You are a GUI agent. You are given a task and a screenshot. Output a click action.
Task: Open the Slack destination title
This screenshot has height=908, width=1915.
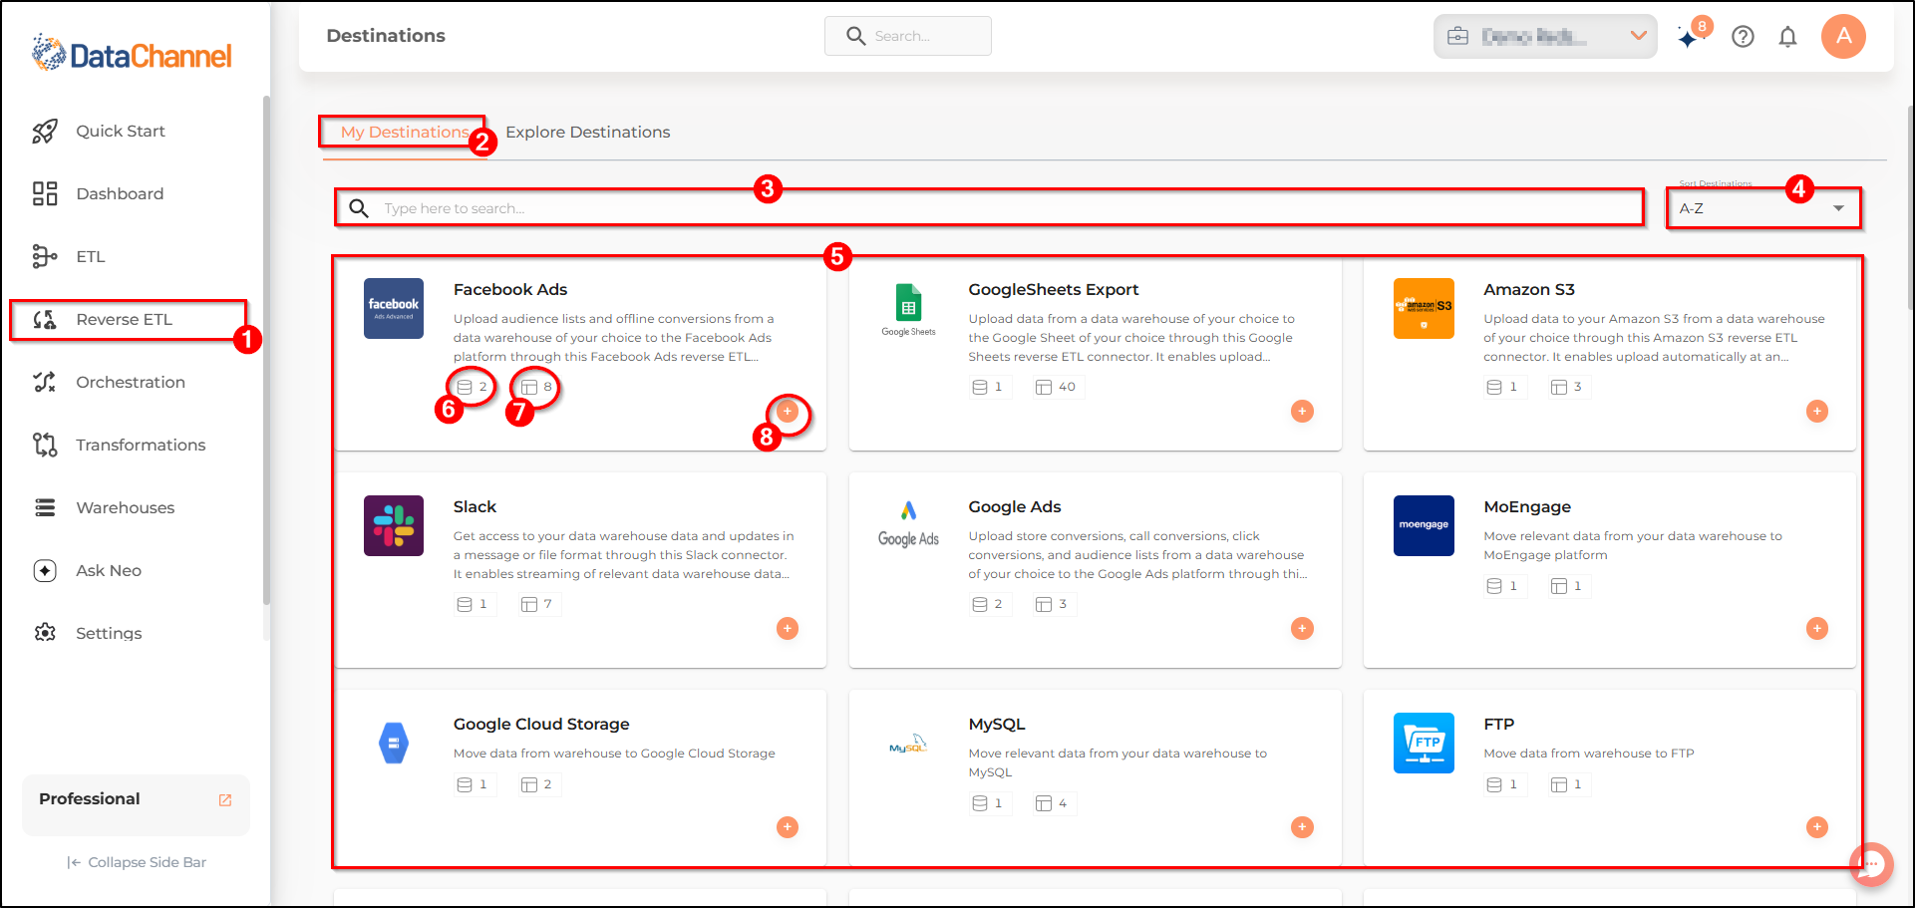475,506
